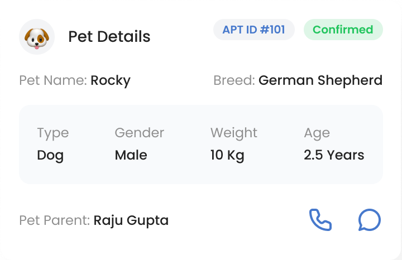The image size is (402, 260).
Task: Select the pet name Rocky
Action: [x=111, y=81]
